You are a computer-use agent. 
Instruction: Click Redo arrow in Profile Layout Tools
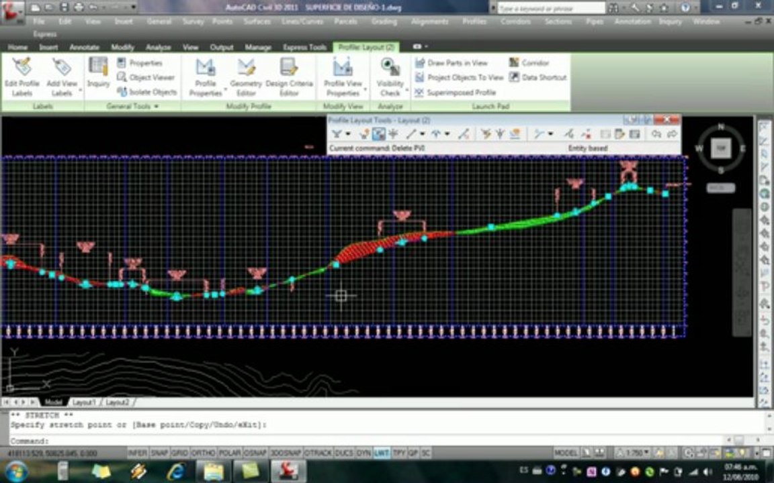click(671, 133)
